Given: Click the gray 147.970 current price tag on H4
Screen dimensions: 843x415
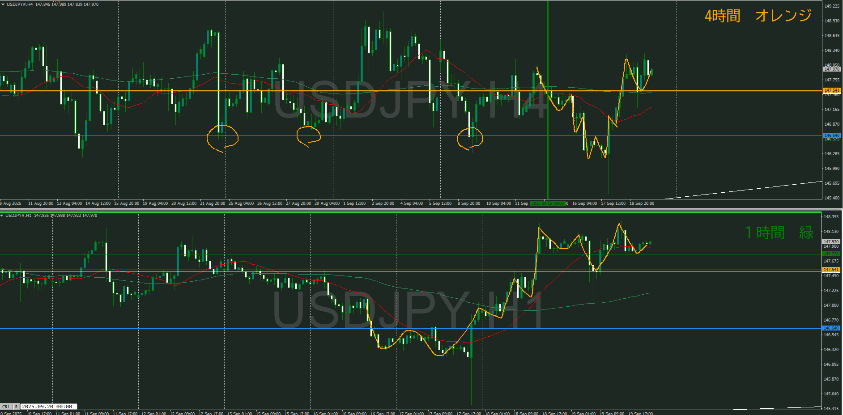Looking at the screenshot, I should point(831,69).
